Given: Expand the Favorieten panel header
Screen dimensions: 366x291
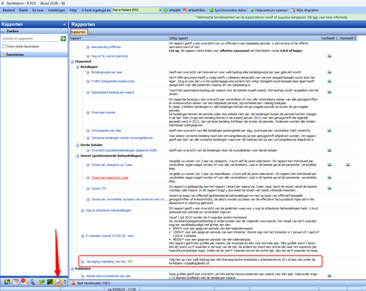Looking at the screenshot, I should (x=34, y=55).
